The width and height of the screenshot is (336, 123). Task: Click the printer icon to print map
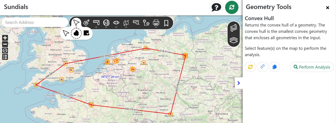156,23
